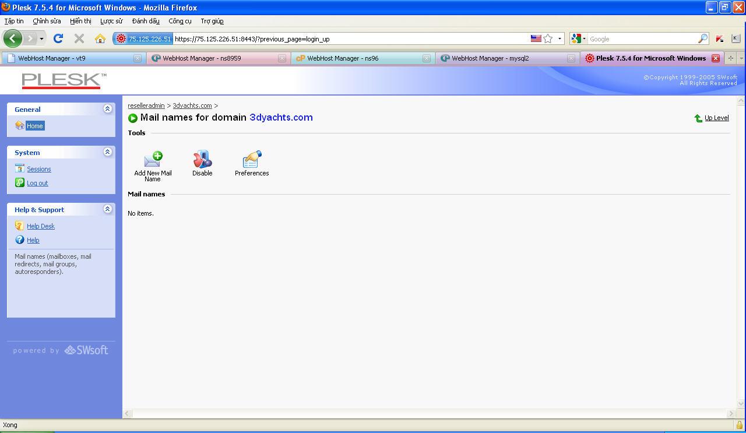Click the US flag icon in address bar

click(536, 38)
